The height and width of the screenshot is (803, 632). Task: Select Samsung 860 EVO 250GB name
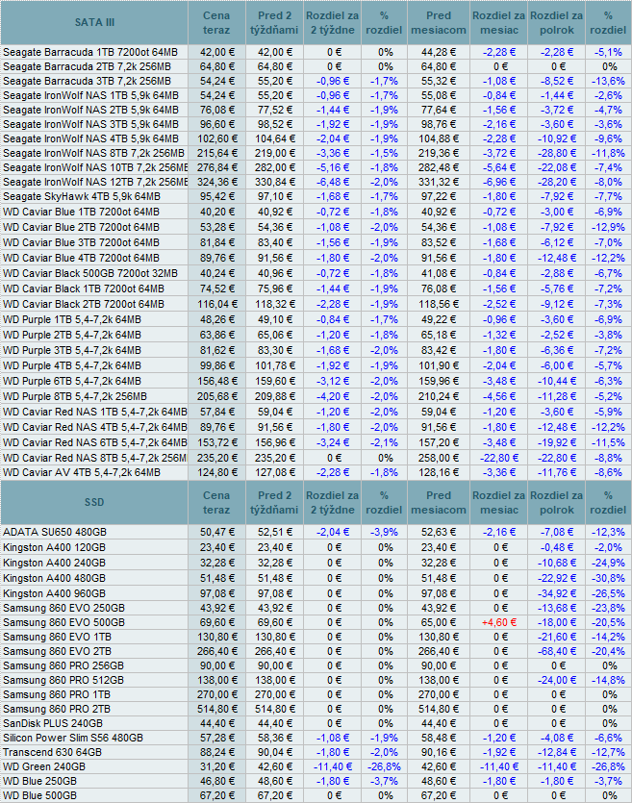[x=63, y=608]
